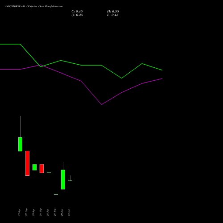The width and height of the screenshot is (223, 223).
Task: Click the green candle above 29 Sep
Action: pos(63,180)
